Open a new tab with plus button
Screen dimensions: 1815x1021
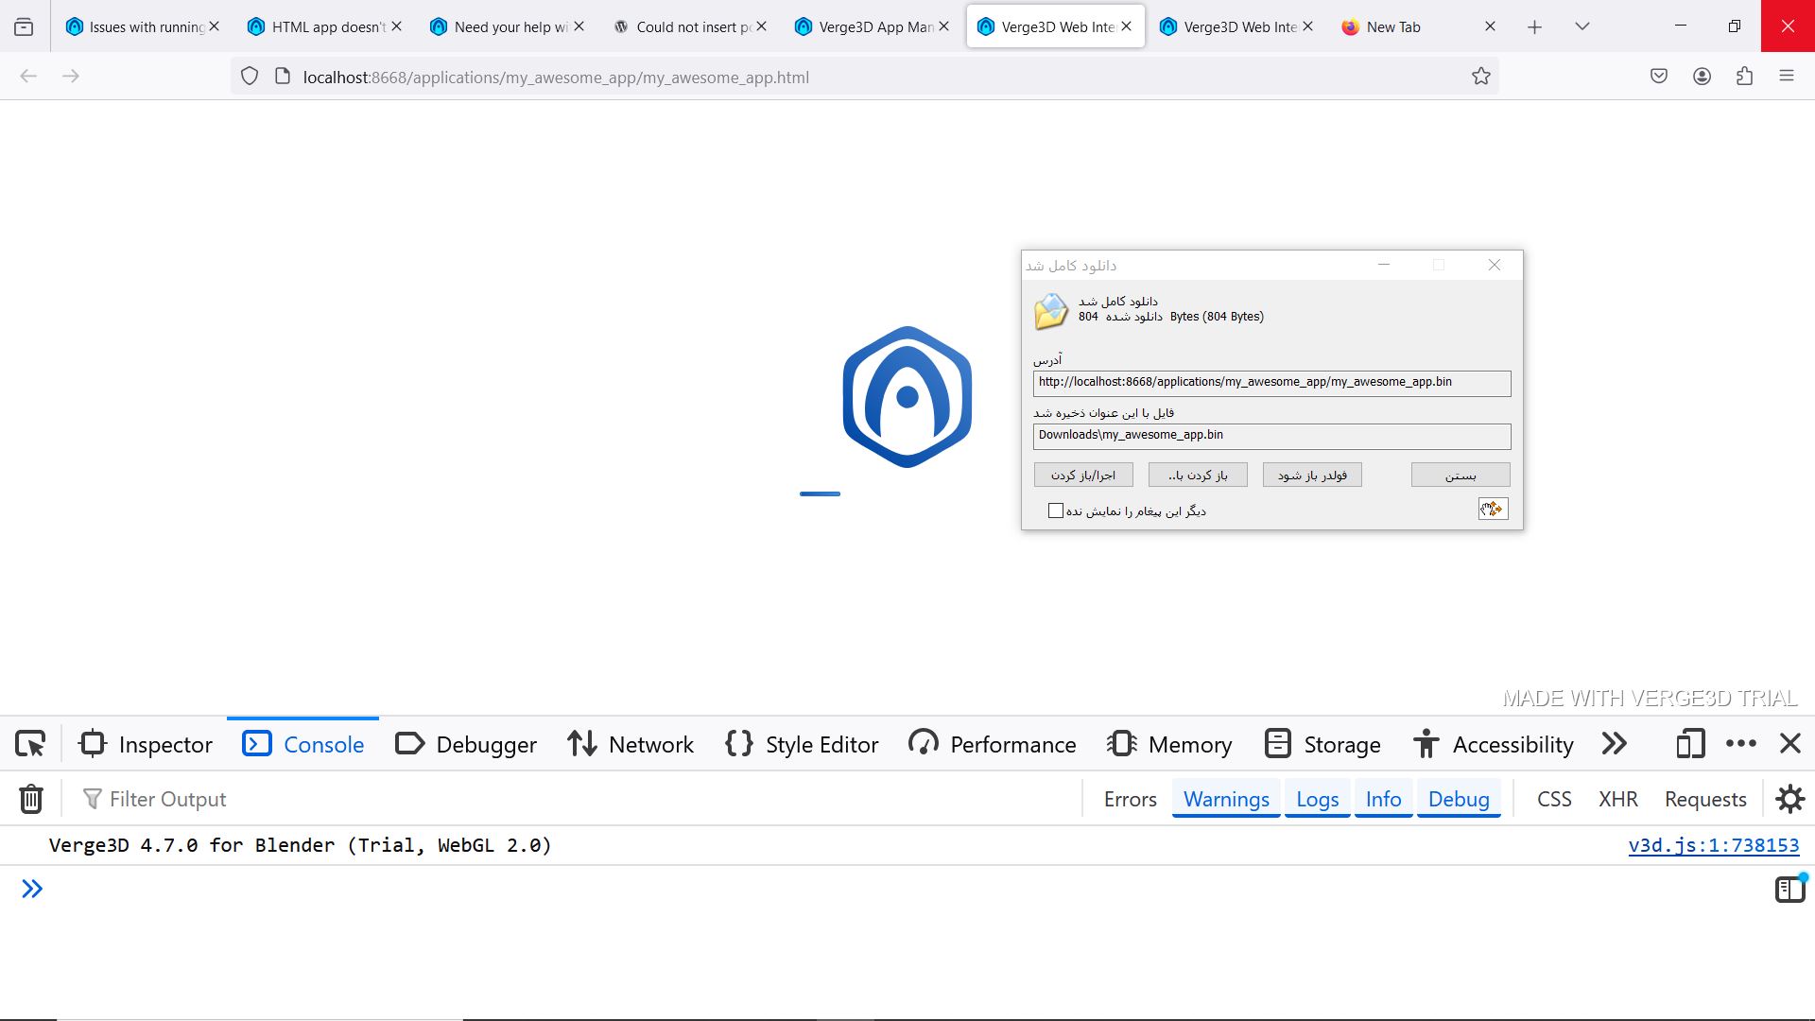(x=1534, y=27)
